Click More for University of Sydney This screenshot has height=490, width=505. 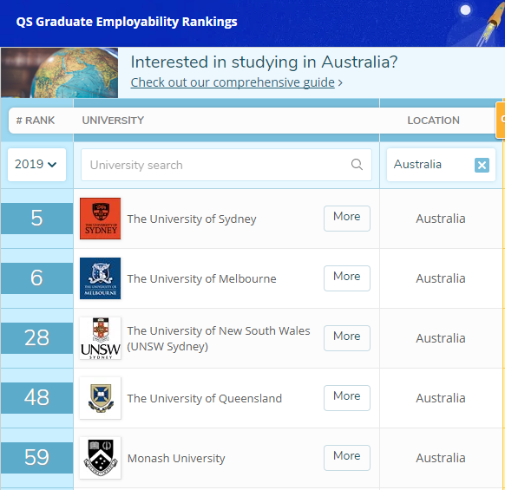click(x=347, y=219)
